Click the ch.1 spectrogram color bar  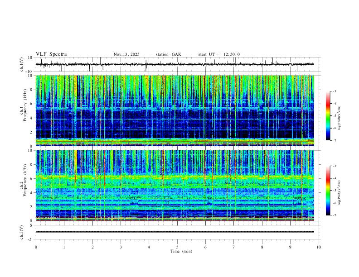click(328, 116)
